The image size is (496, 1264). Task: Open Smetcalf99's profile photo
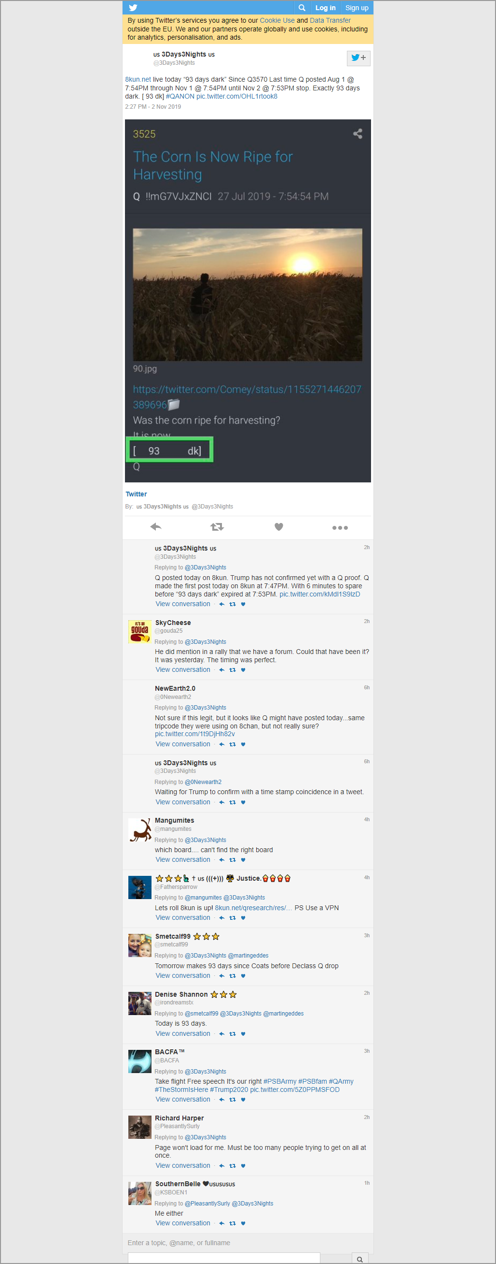(139, 945)
